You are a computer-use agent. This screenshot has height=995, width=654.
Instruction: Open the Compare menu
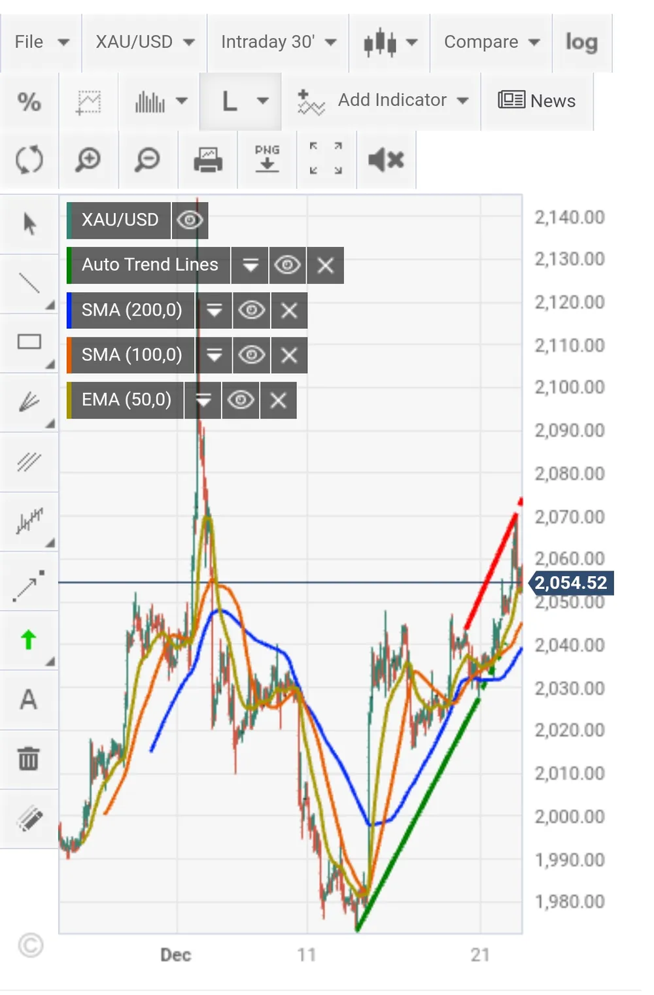(x=491, y=42)
